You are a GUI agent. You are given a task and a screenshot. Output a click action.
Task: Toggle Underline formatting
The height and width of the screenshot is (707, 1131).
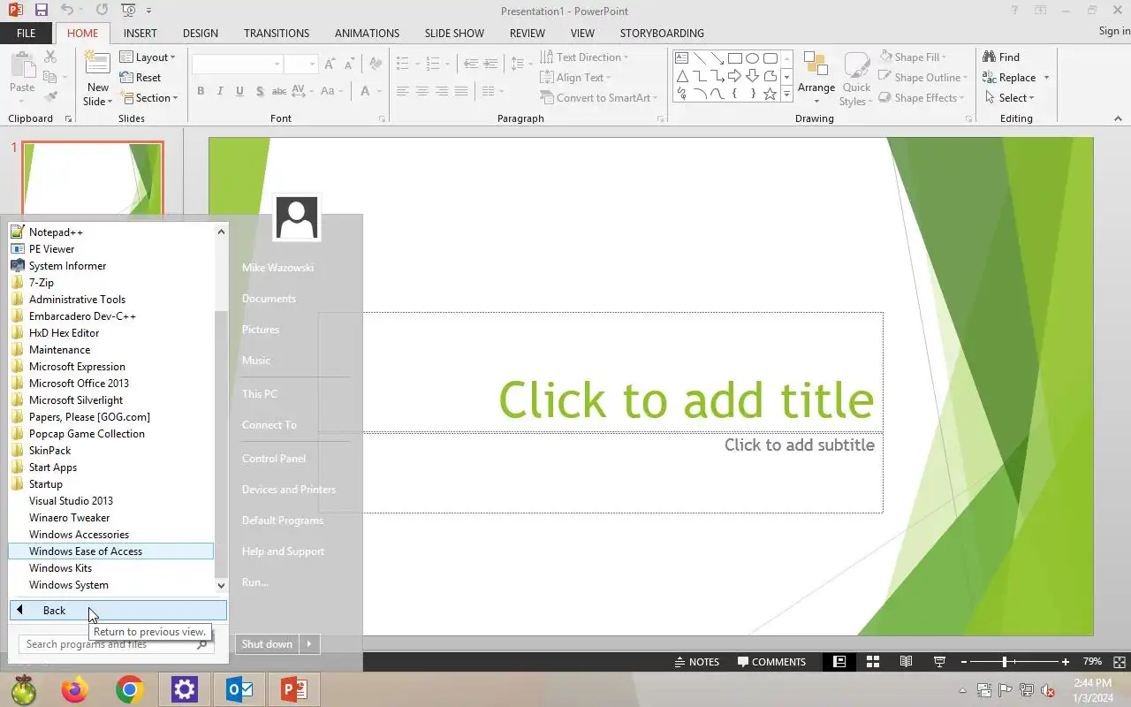tap(239, 91)
